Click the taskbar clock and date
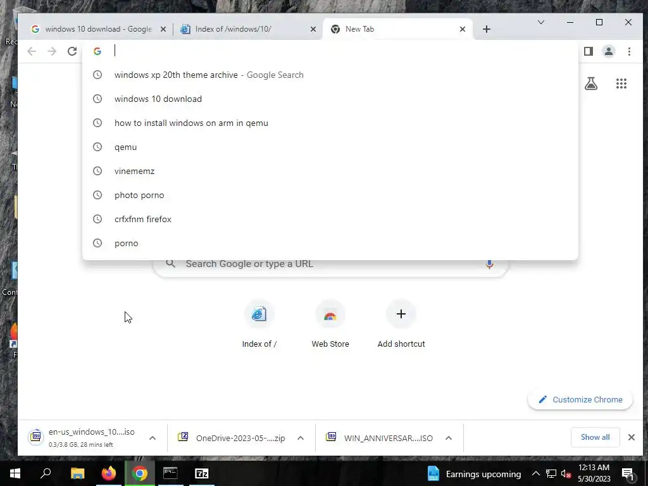This screenshot has width=648, height=486. click(594, 473)
